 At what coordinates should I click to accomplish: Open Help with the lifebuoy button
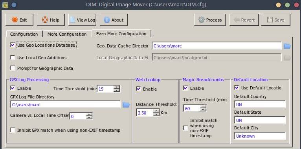pyautogui.click(x=51, y=20)
